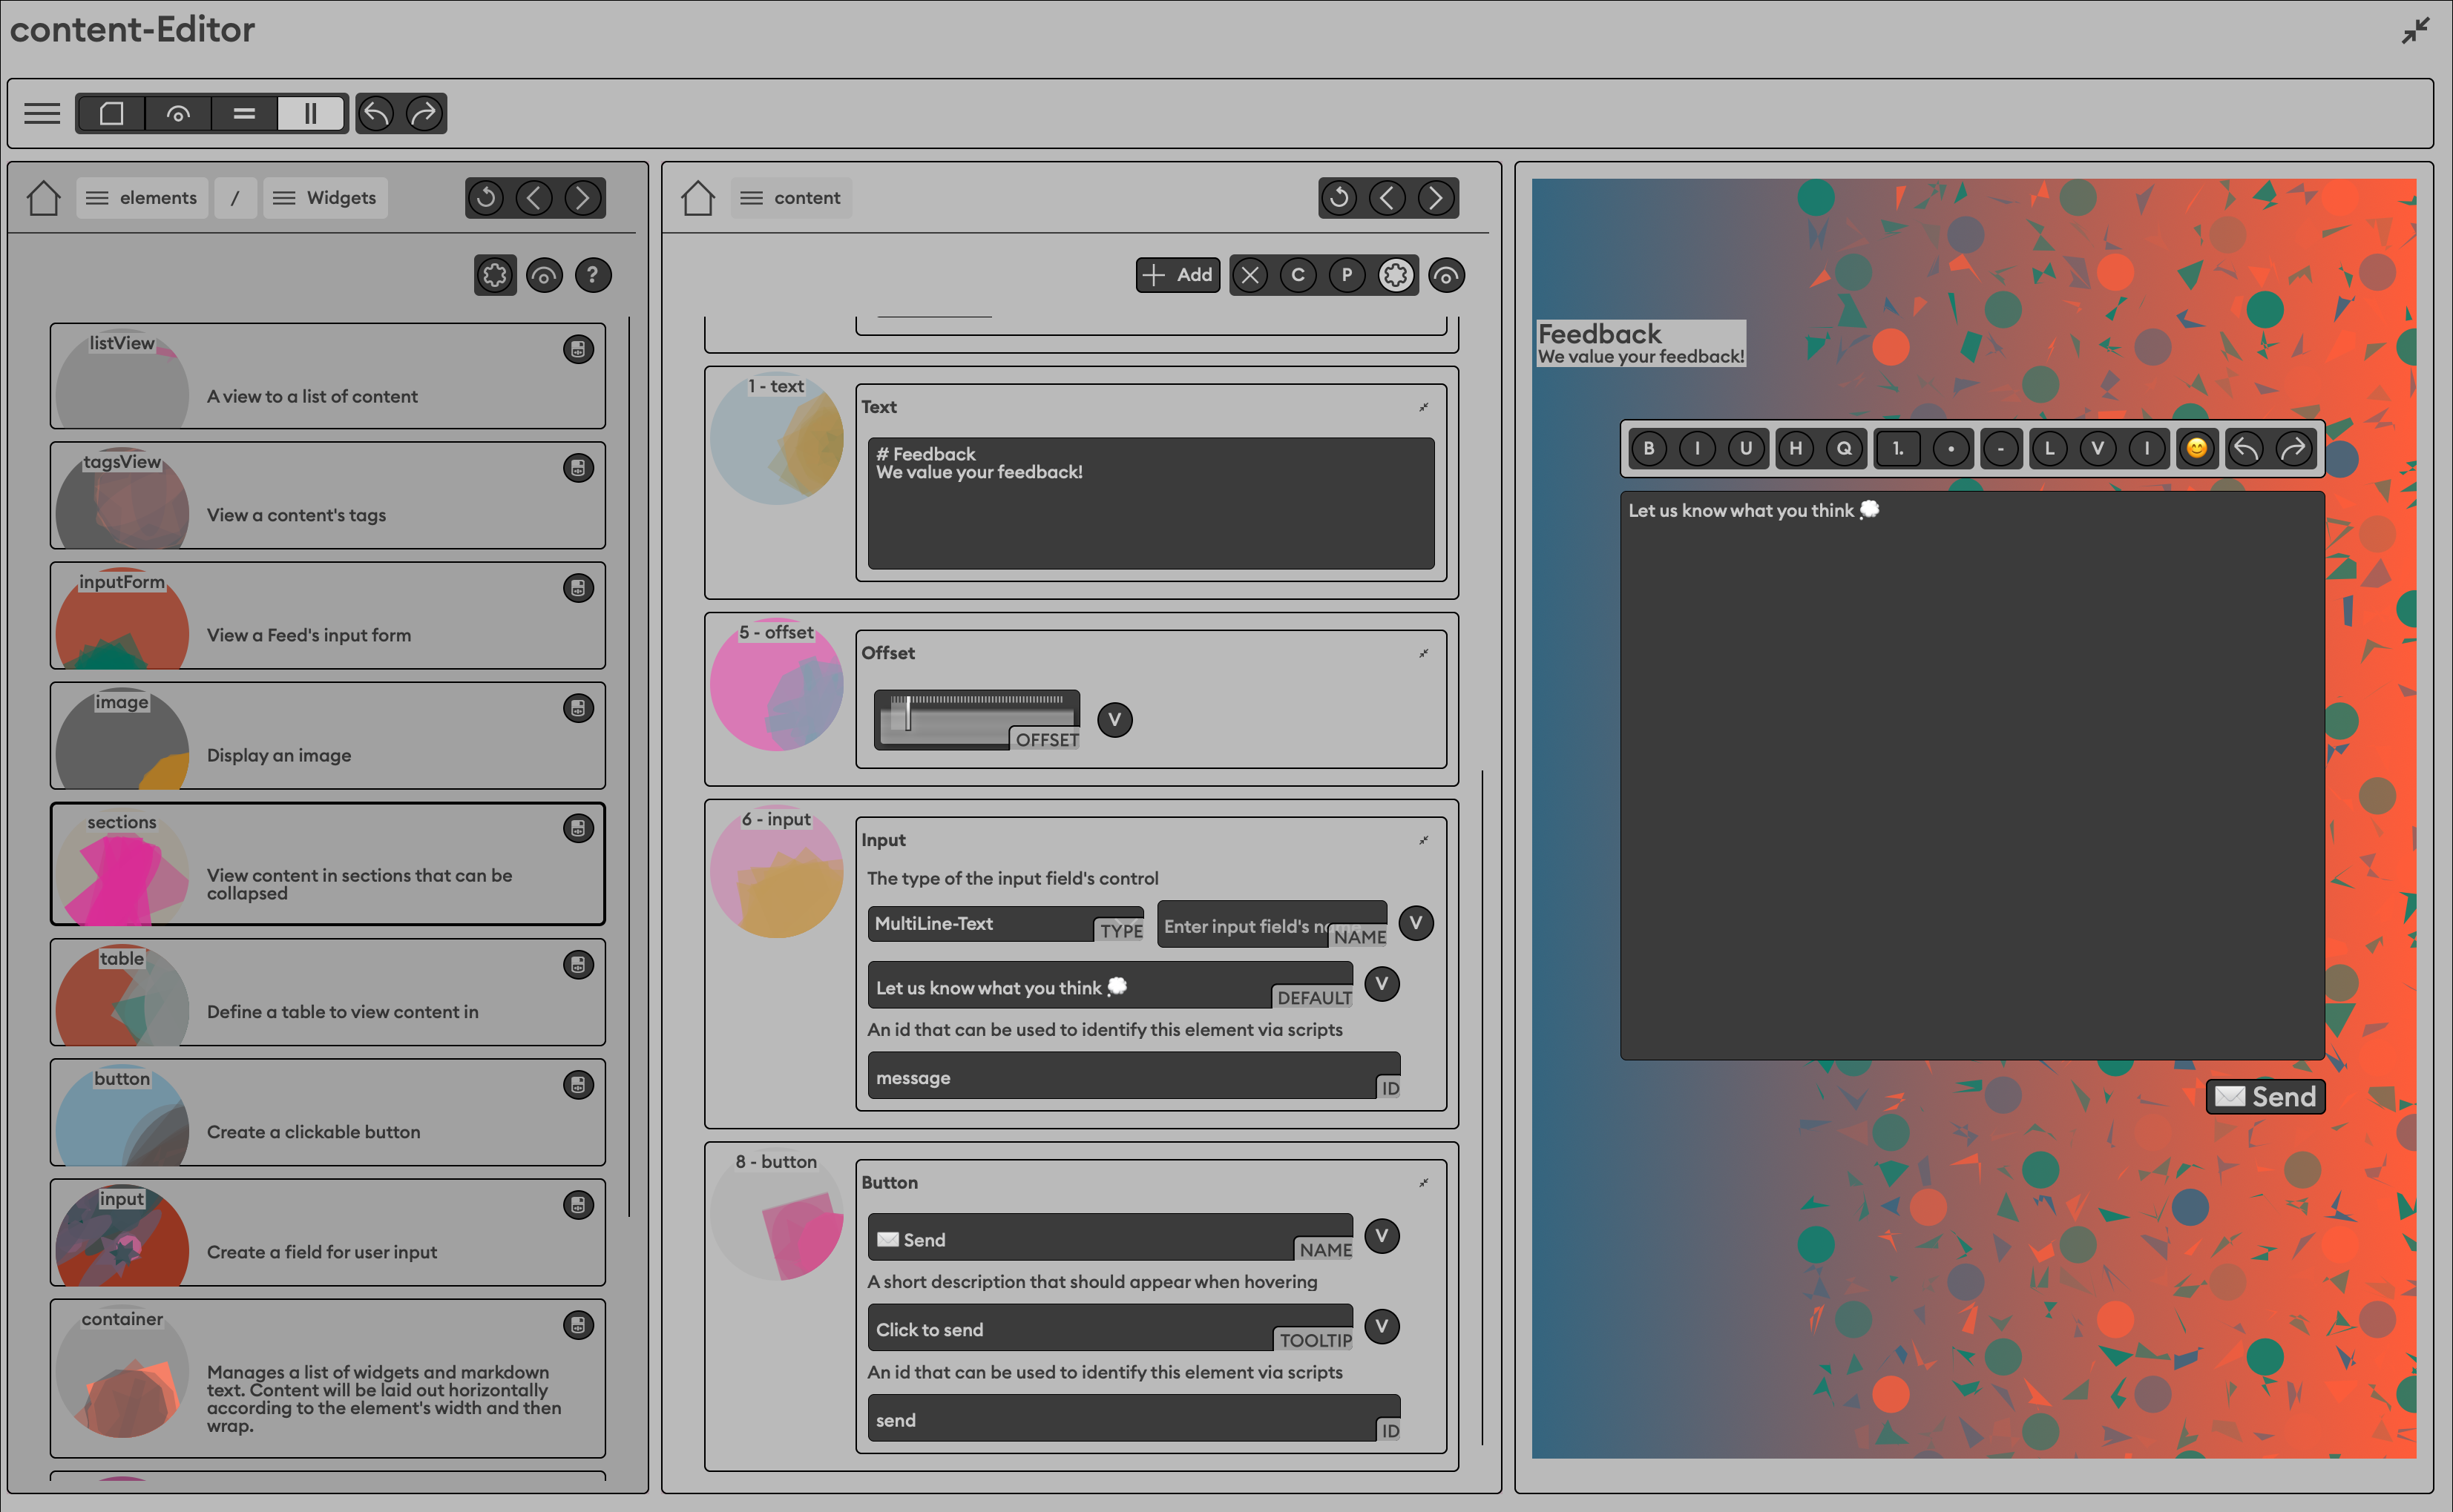Toggle bold formatting in the feedback editor toolbar
The height and width of the screenshot is (1512, 2453).
pos(1649,448)
